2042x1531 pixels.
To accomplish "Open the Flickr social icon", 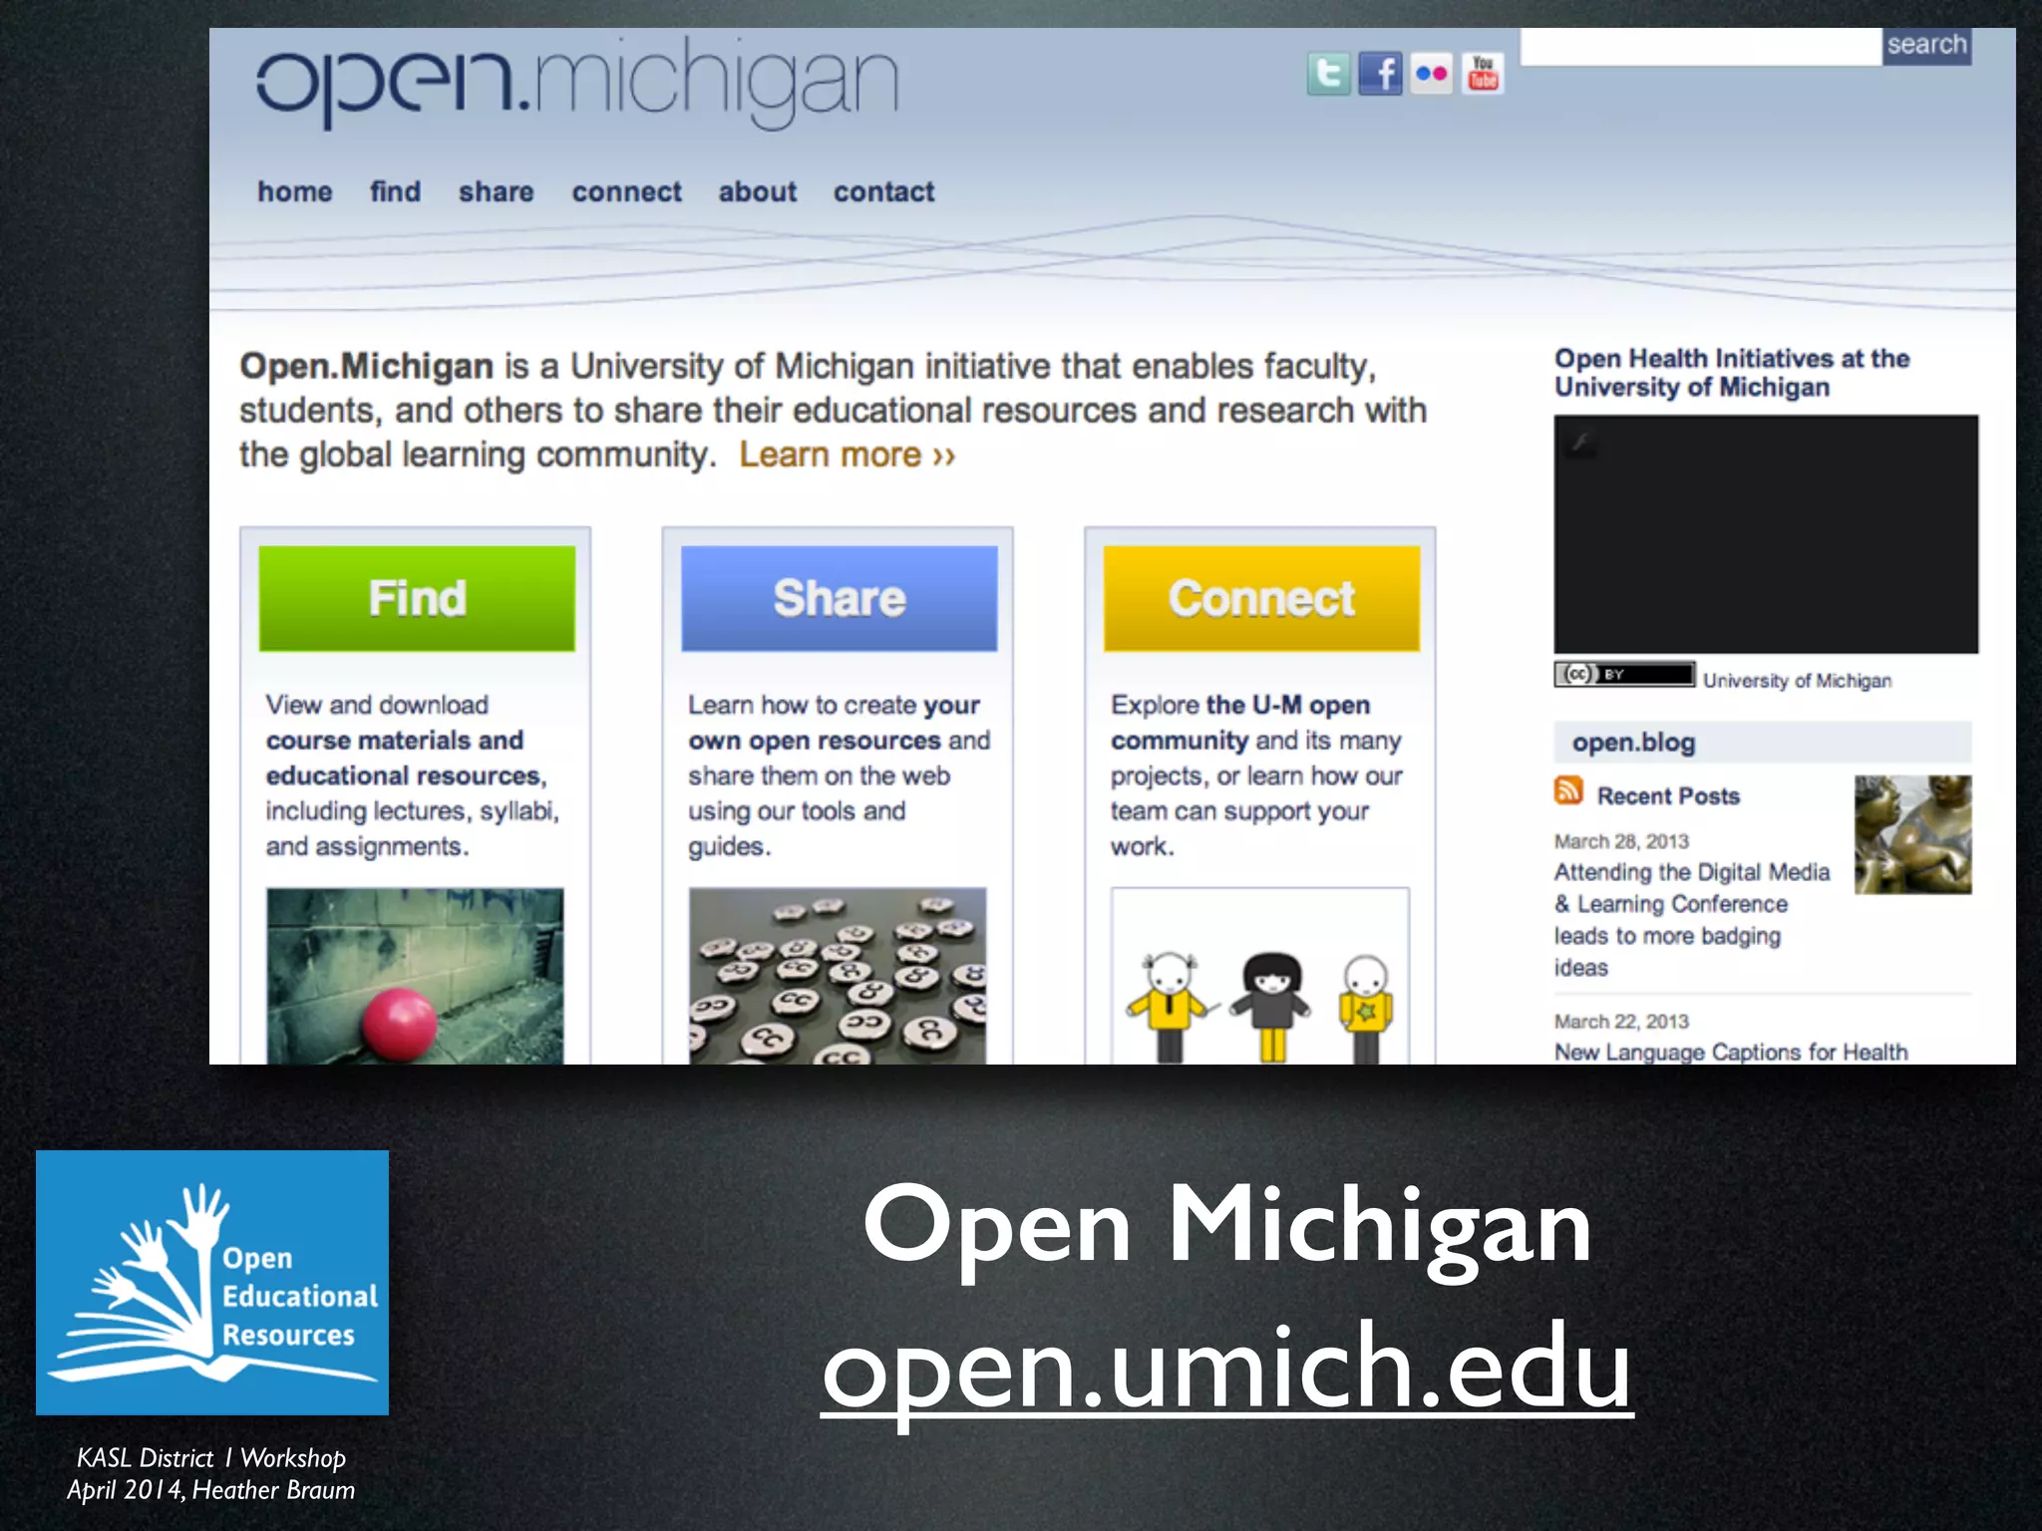I will click(x=1432, y=74).
